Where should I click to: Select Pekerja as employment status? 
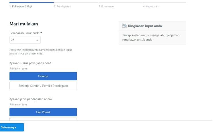tap(43, 76)
